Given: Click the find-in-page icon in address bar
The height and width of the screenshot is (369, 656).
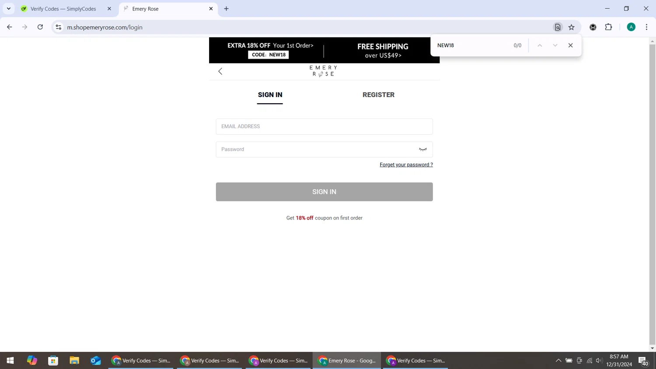Looking at the screenshot, I should (x=558, y=27).
